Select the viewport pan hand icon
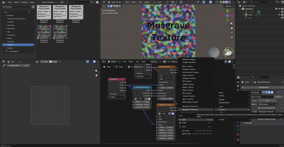The width and height of the screenshot is (284, 147). coord(231,28)
